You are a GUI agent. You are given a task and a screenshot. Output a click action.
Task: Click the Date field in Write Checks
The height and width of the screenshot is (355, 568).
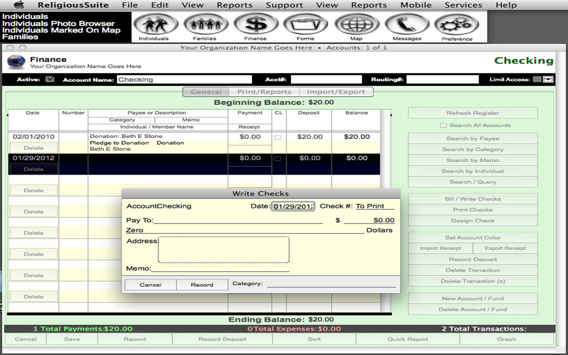[293, 206]
